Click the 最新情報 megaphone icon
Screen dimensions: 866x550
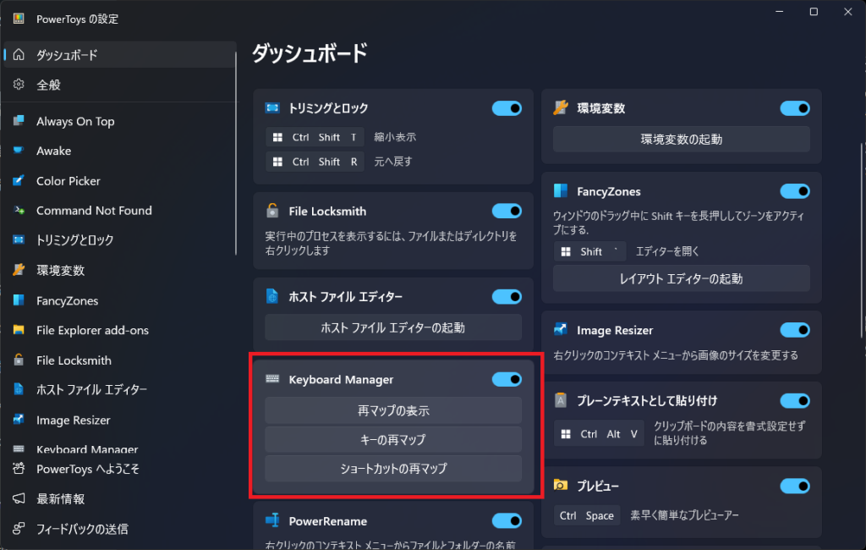[19, 498]
